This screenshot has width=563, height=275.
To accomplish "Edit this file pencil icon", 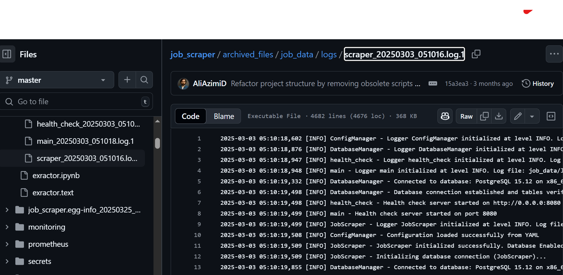I will coord(518,116).
